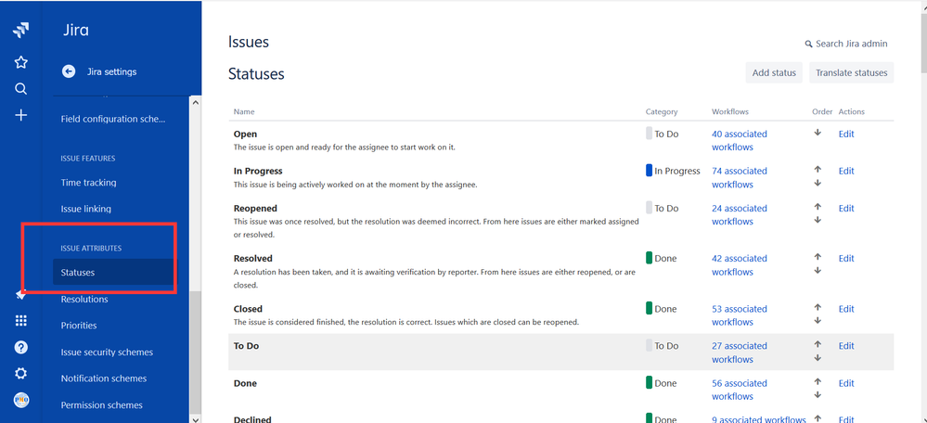Screen dimensions: 927x423
Task: Open Time tracking settings
Action: (89, 183)
